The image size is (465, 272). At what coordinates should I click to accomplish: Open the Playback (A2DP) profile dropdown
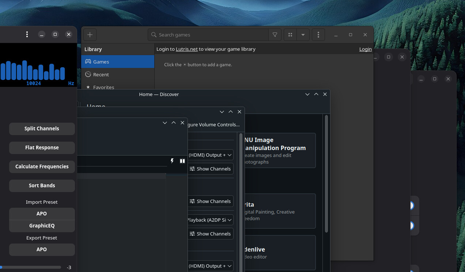[210, 220]
